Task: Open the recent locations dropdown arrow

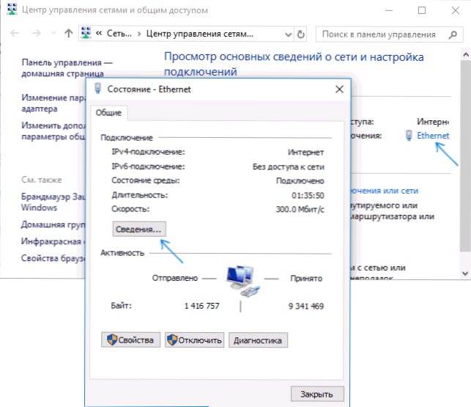Action: point(53,33)
